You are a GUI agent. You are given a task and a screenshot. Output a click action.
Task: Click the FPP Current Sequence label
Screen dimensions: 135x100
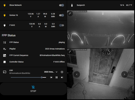[19, 55]
